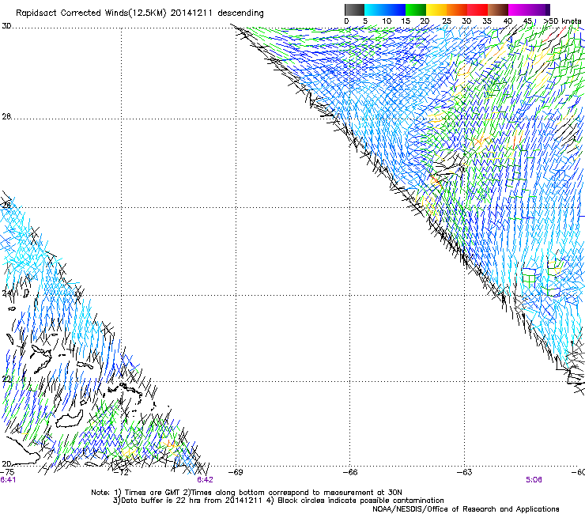The width and height of the screenshot is (585, 514).
Task: Click the purple '6:41' swath time label
Action: click(x=8, y=480)
